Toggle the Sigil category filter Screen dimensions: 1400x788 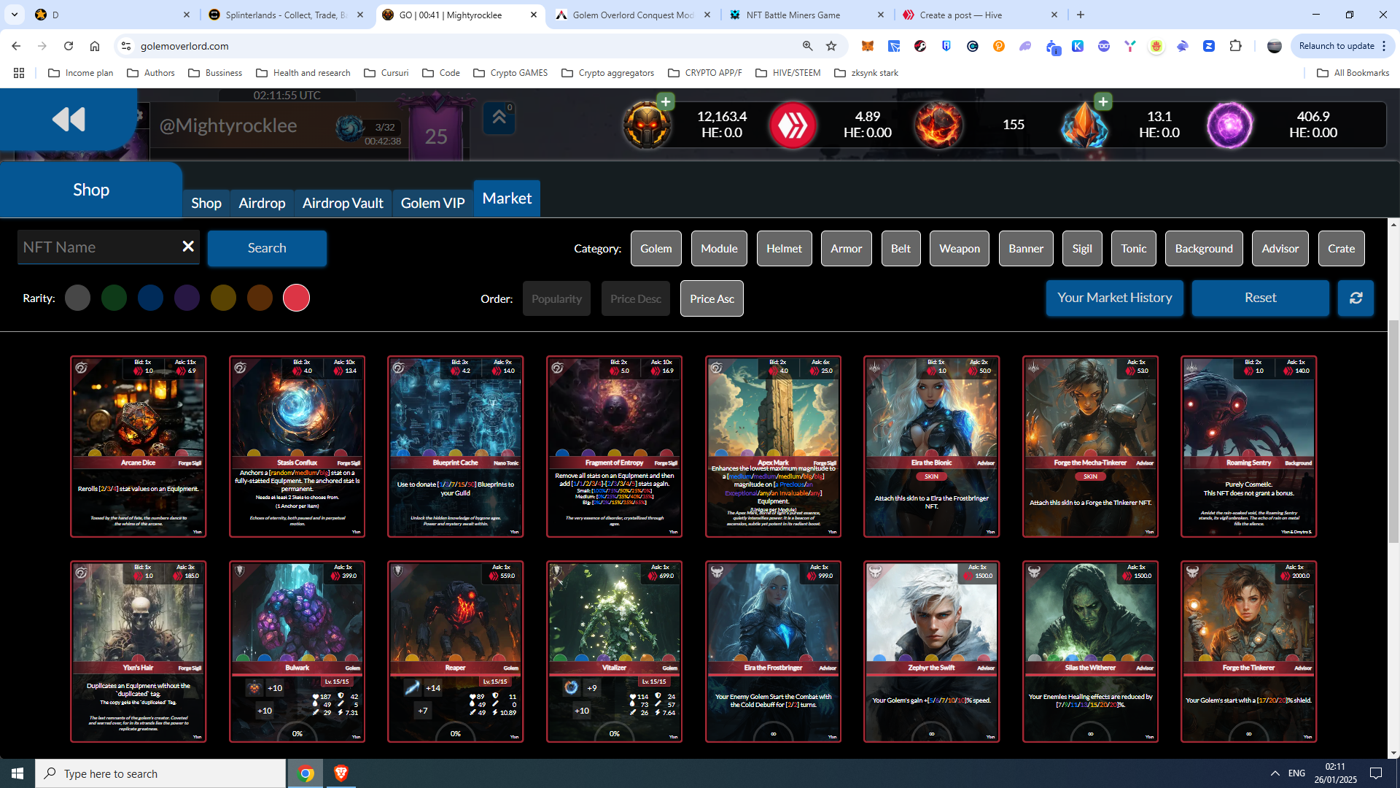[1081, 249]
